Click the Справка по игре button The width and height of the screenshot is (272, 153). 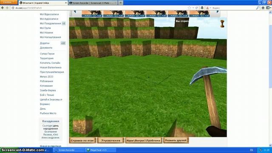tap(82, 141)
